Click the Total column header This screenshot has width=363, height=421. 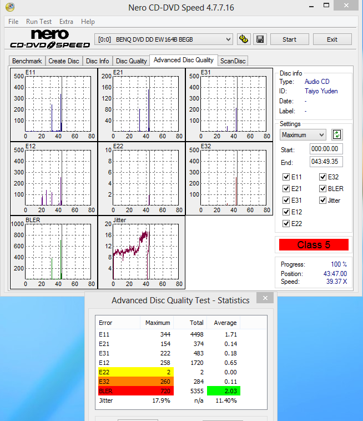pyautogui.click(x=190, y=323)
